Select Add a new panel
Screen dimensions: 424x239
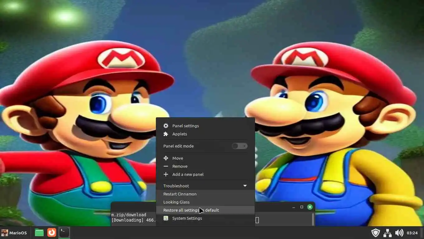(205, 174)
